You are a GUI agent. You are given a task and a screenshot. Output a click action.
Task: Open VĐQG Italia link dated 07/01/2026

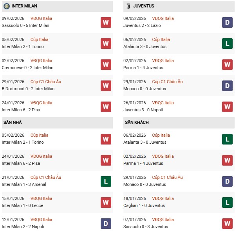coord(163,220)
